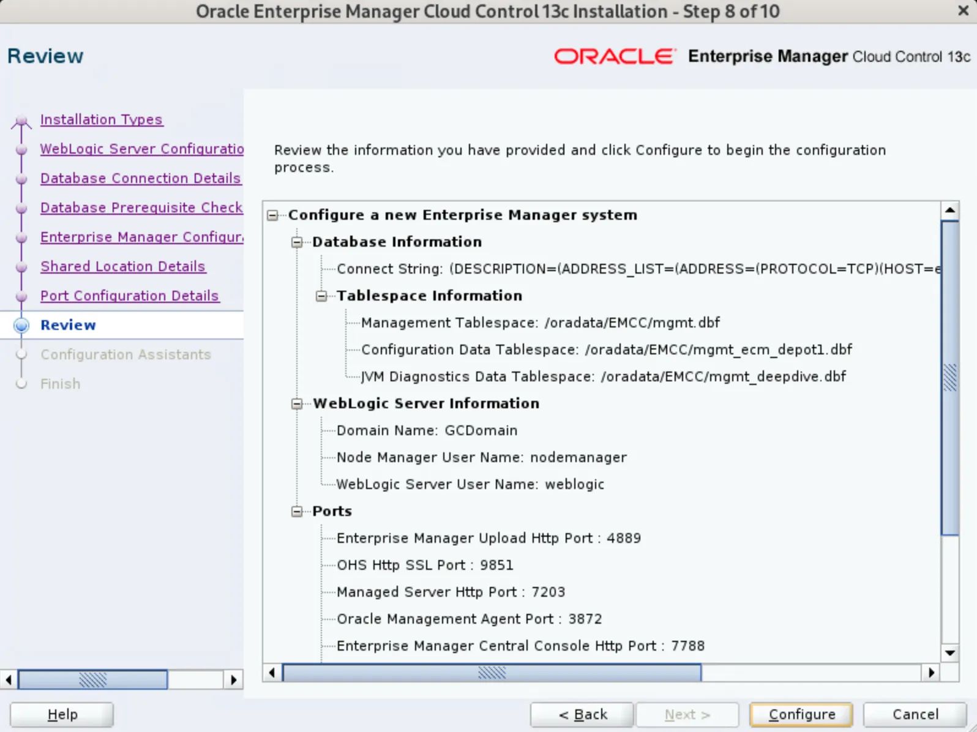Click the Port Configuration Details step bullet

click(x=21, y=296)
